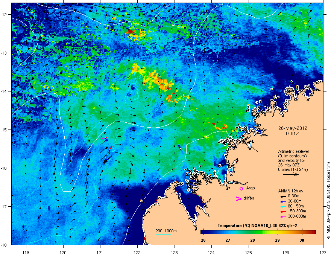The image size is (331, 256).
Task: Click the 'drifter' legend text
Action: click(249, 198)
